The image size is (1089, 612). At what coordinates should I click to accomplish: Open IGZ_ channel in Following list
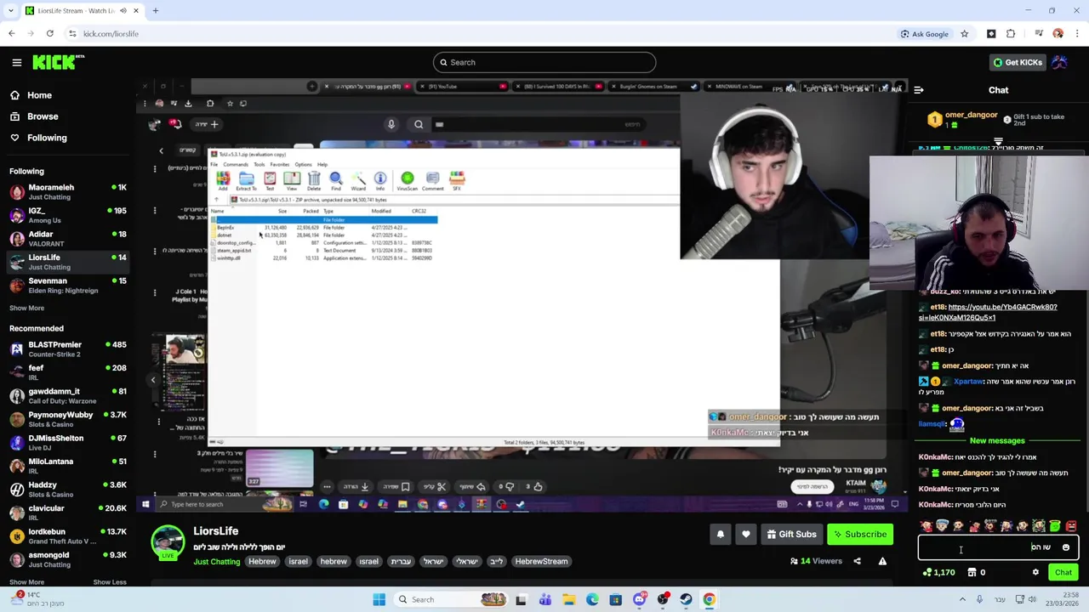pyautogui.click(x=68, y=215)
